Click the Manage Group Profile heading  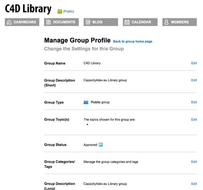pyautogui.click(x=77, y=40)
